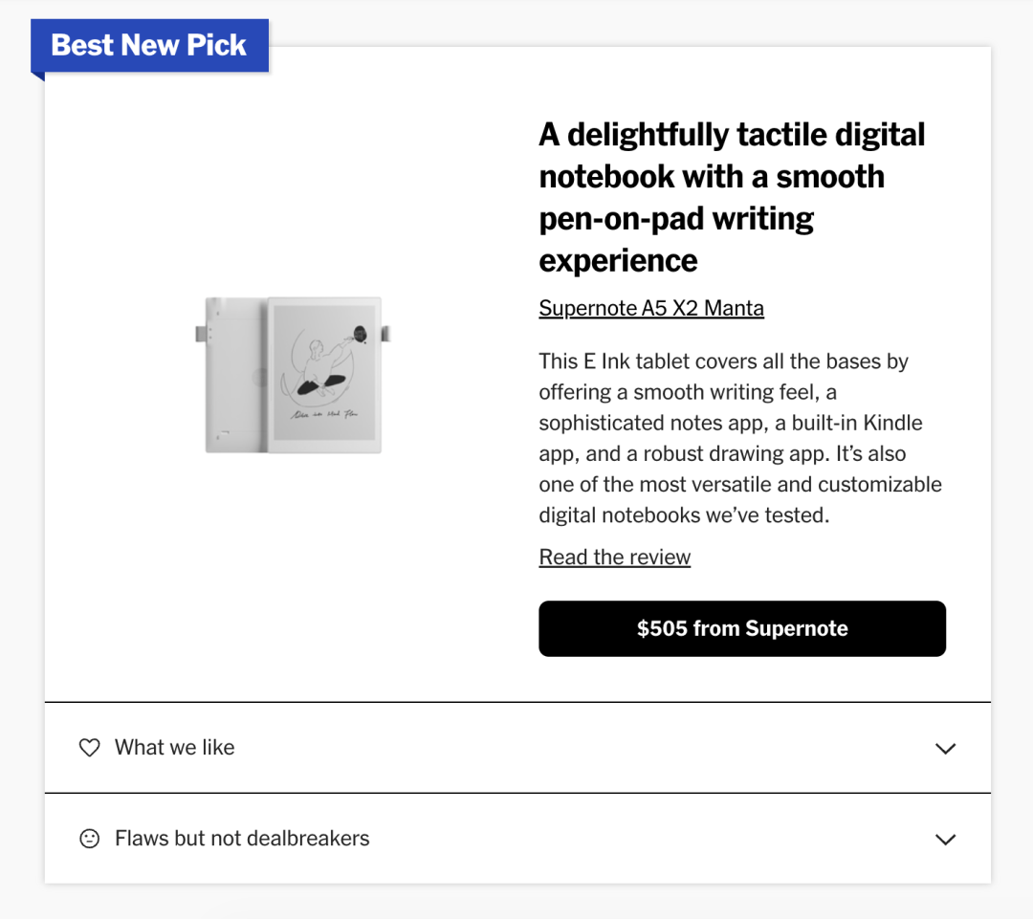
Task: Select the product description paragraph
Action: pyautogui.click(x=740, y=438)
